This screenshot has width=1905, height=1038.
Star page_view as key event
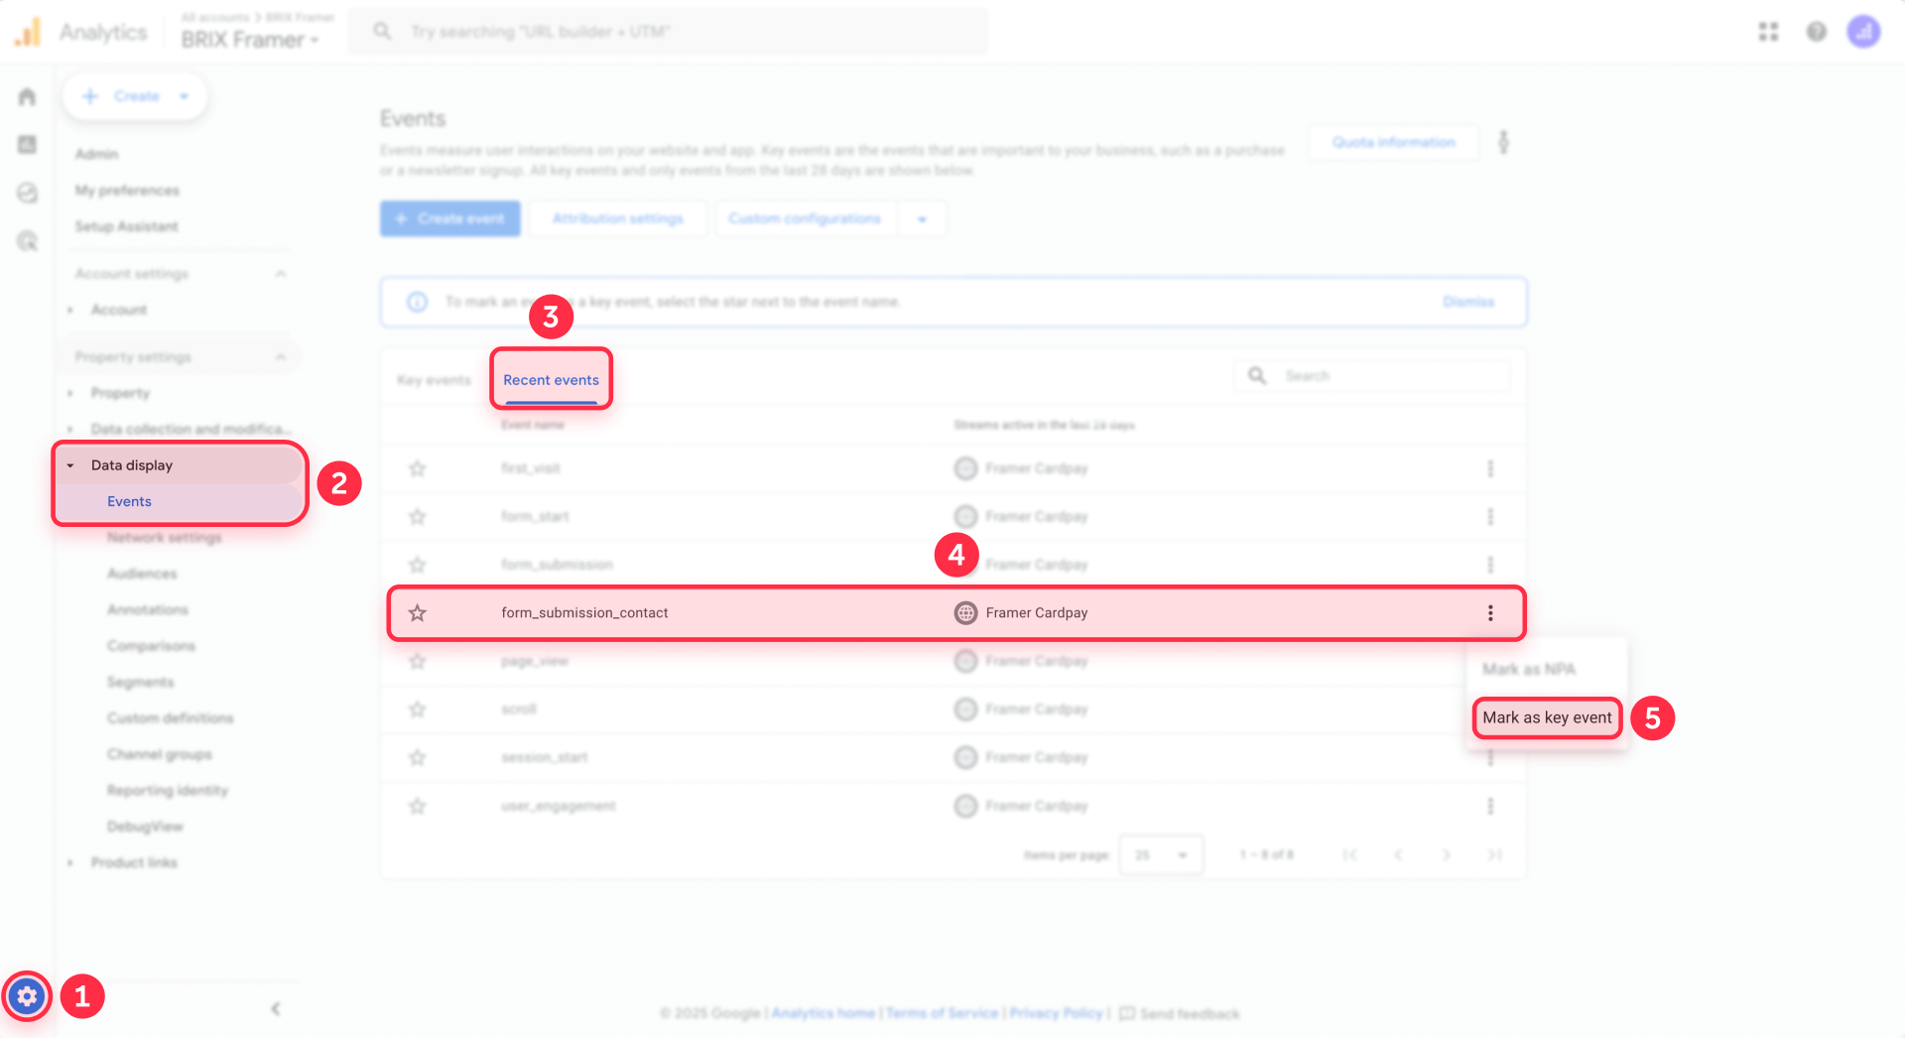tap(417, 661)
